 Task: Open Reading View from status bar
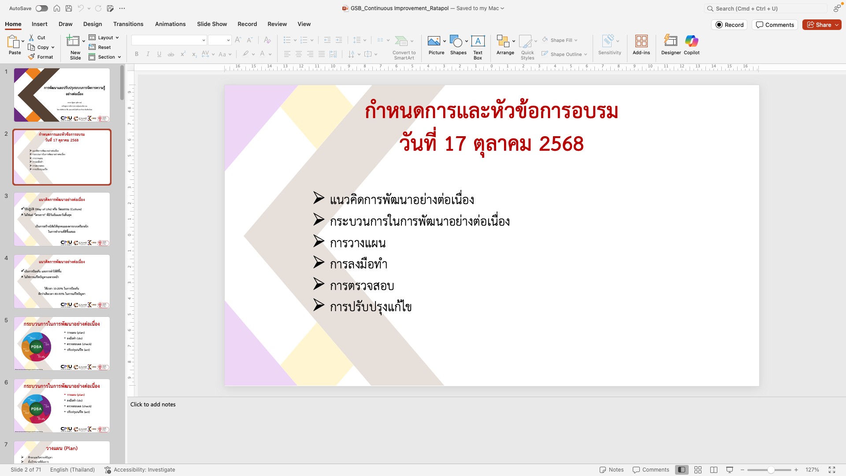click(x=714, y=470)
